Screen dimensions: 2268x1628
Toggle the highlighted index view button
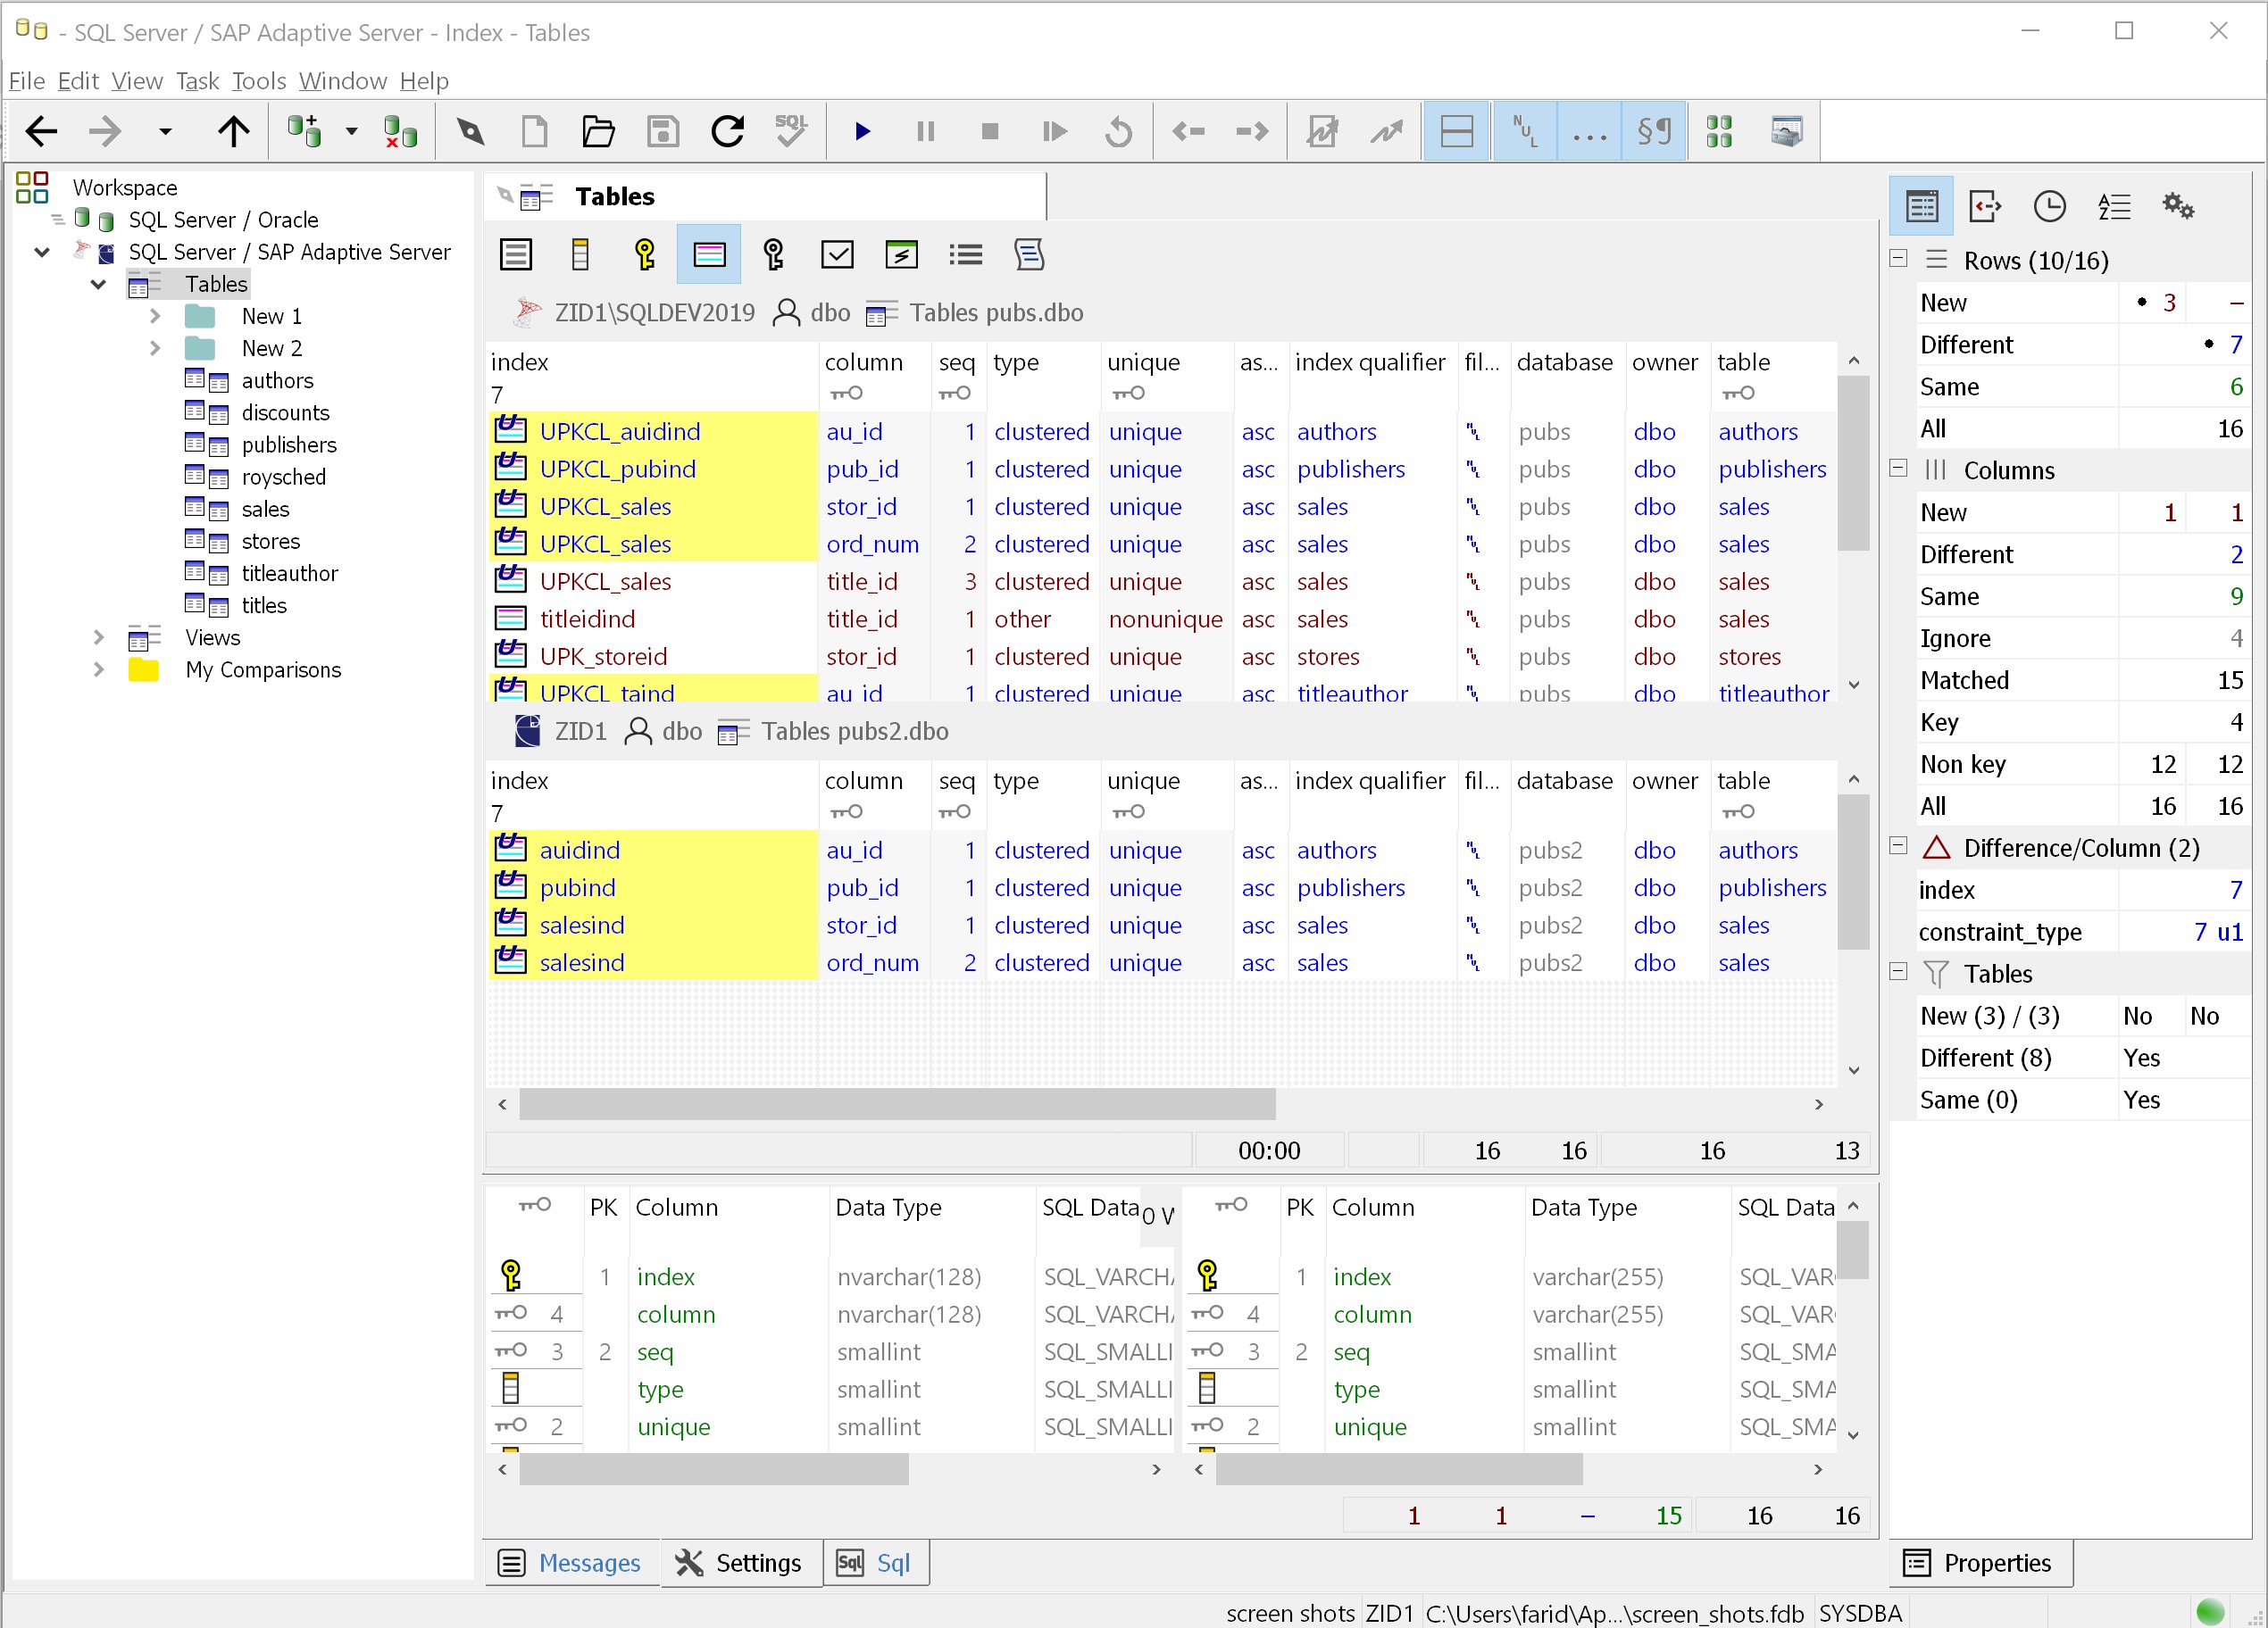pos(708,255)
